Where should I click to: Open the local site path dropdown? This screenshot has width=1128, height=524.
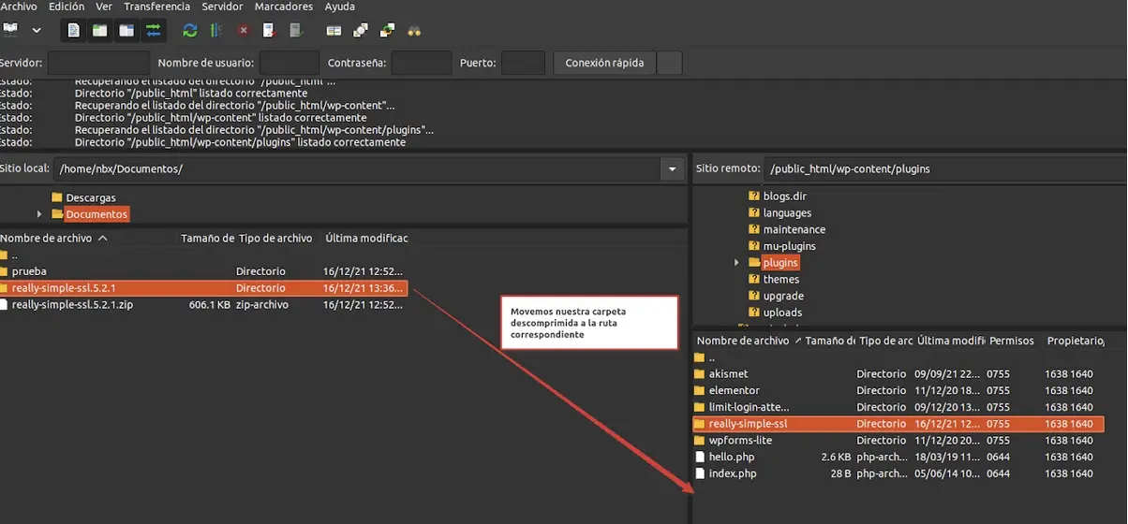coord(672,168)
